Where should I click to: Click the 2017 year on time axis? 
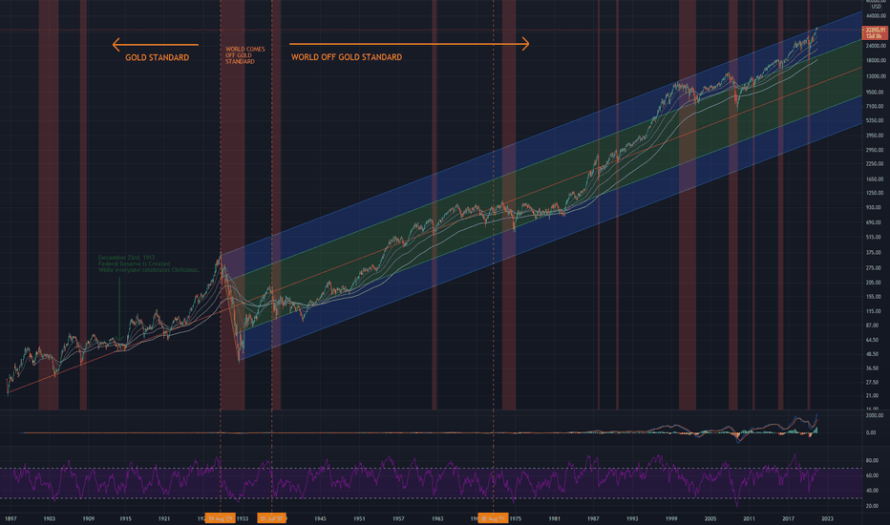(789, 518)
